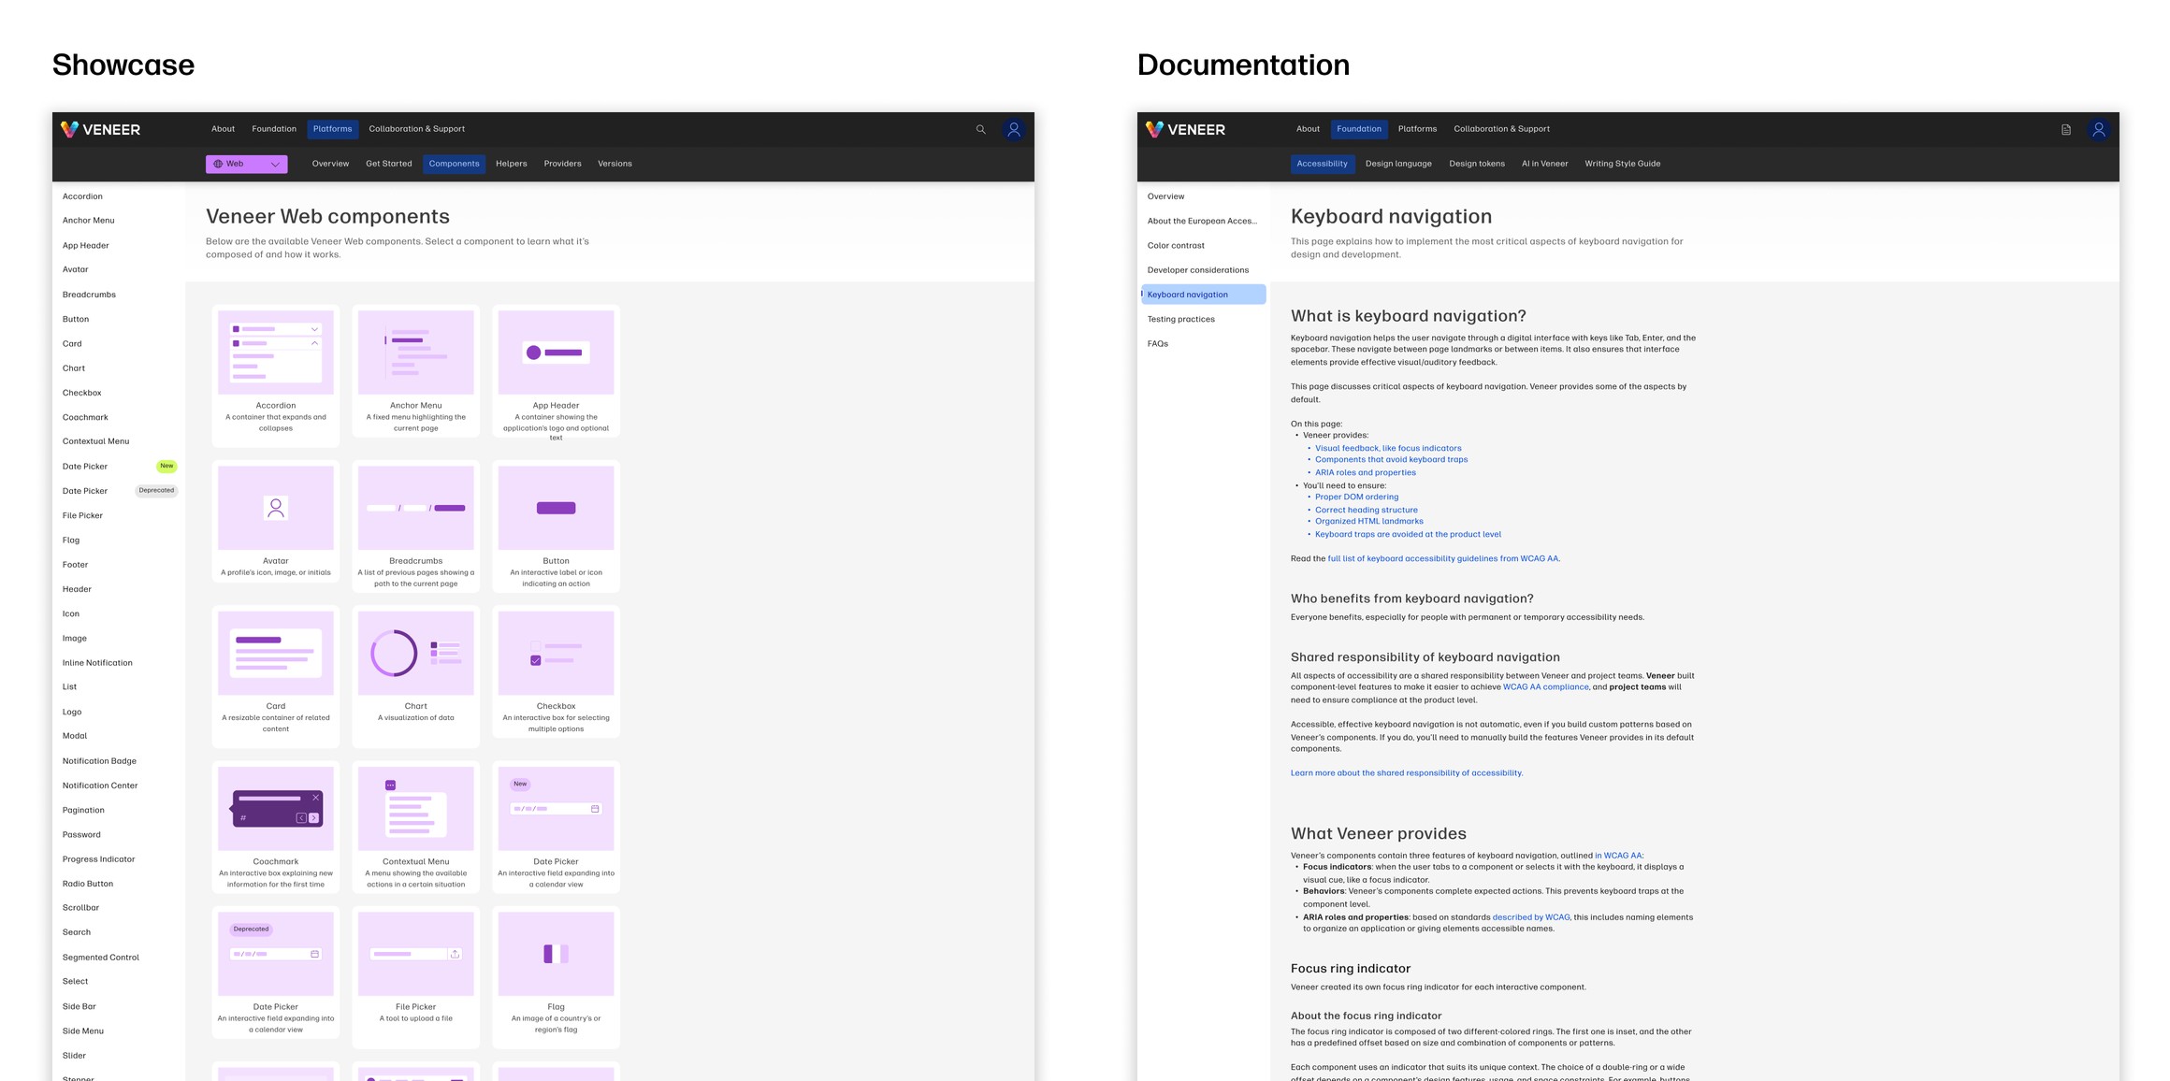Image resolution: width=2170 pixels, height=1081 pixels.
Task: Follow the Organized HTML landmarks link
Action: point(1369,521)
